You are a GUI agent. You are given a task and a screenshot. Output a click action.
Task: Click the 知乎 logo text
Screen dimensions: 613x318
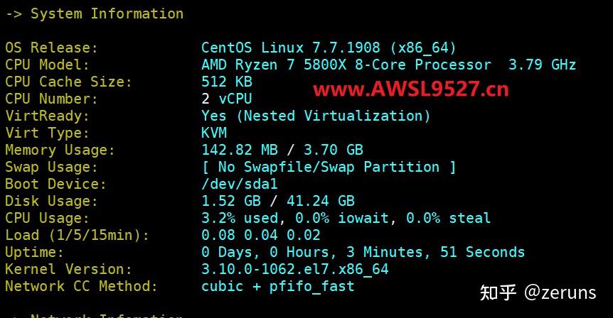[x=499, y=291]
